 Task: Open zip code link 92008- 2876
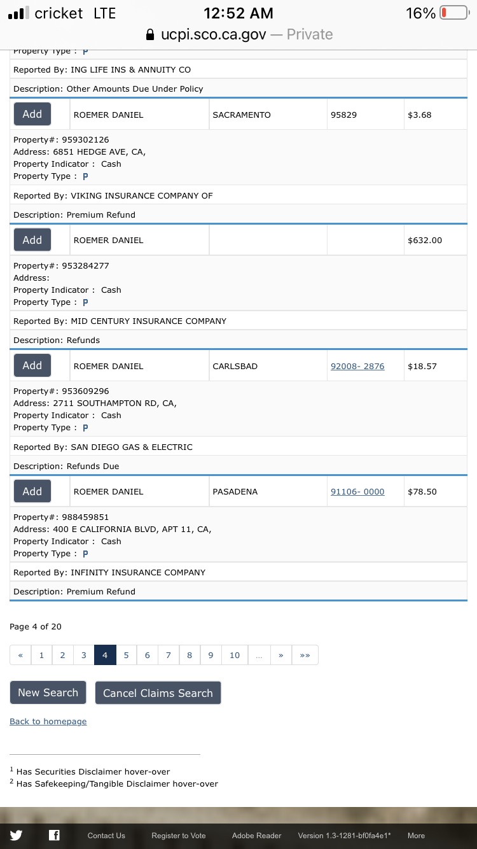click(357, 366)
